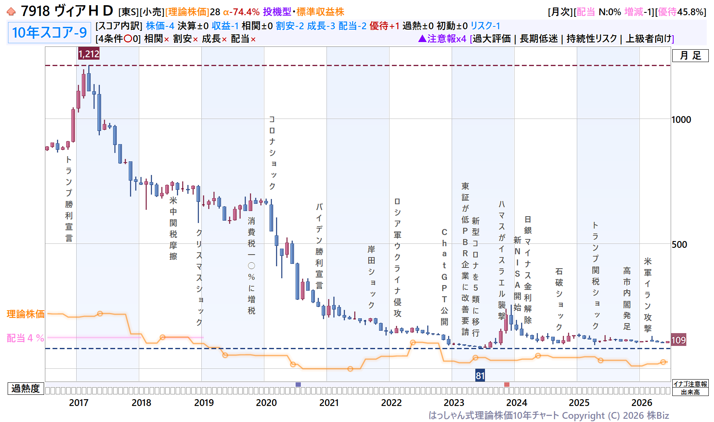The height and width of the screenshot is (422, 714).
Task: Click the 出来高 label
Action: [x=690, y=392]
